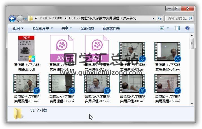Click the refresh button beside the address bar
Screen dimensions: 202x129
[x=160, y=19]
